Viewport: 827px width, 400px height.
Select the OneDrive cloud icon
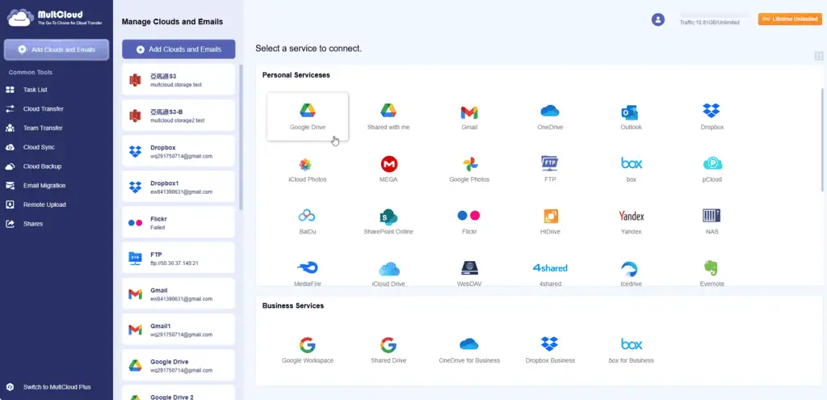pos(549,111)
